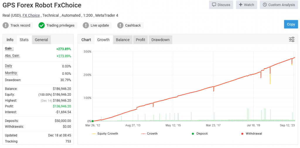Click the speech bubble icon on Discuss
This screenshot has width=300, height=148.
[214, 5]
